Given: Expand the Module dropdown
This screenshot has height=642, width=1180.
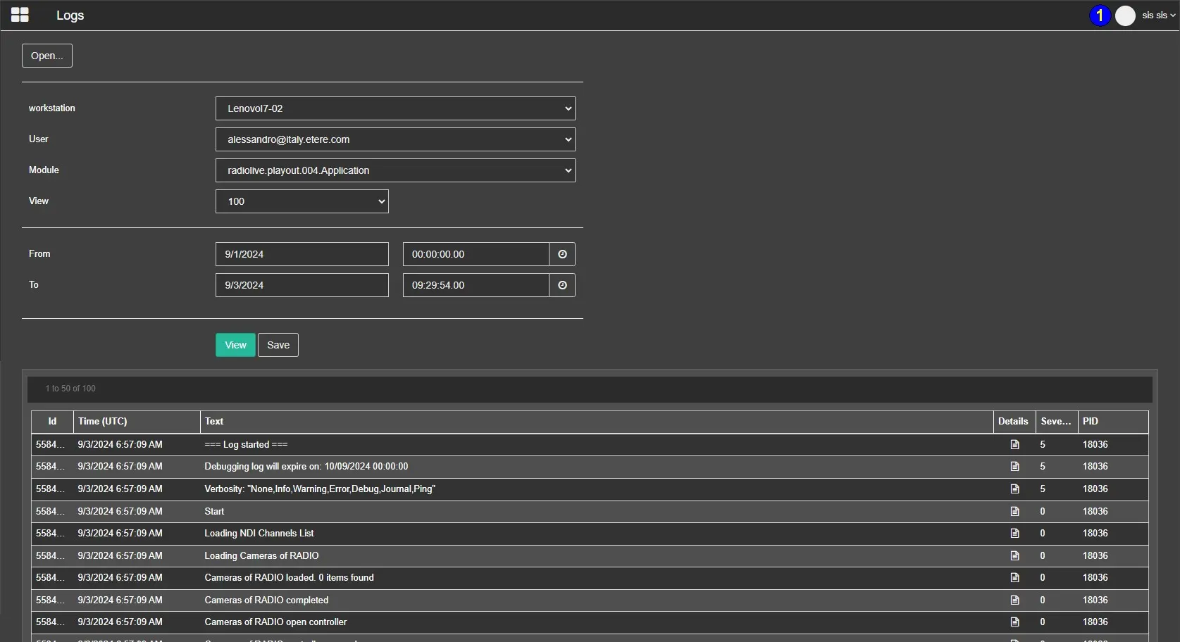Looking at the screenshot, I should (x=395, y=170).
